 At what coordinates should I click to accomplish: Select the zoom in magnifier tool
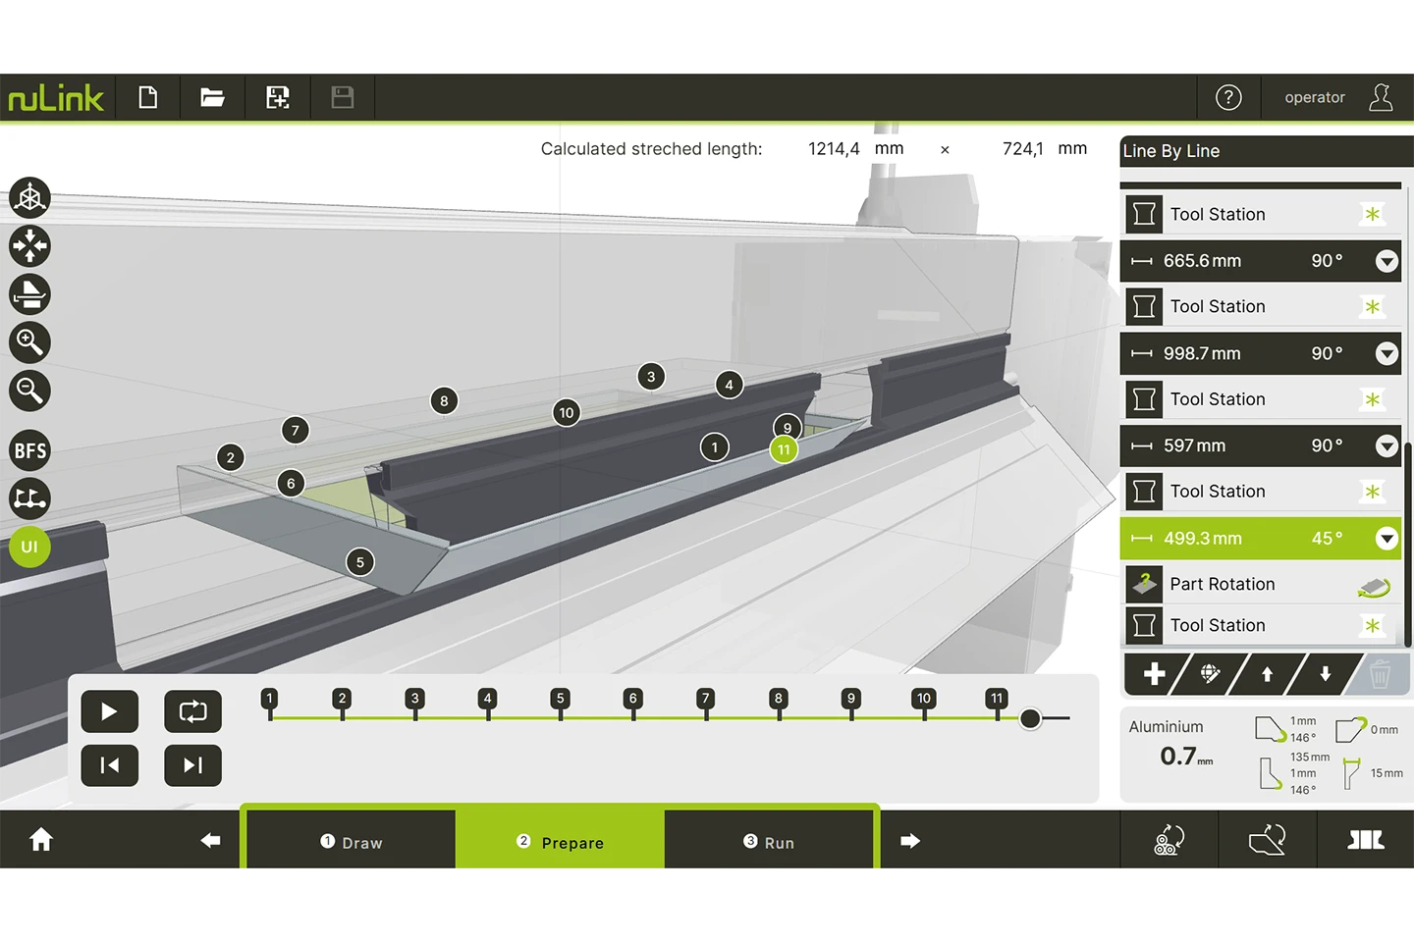tap(29, 342)
